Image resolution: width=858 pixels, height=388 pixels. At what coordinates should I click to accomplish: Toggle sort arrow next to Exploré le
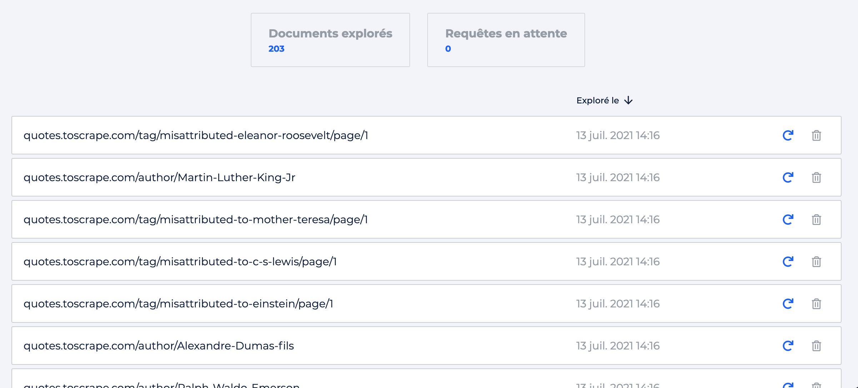click(x=628, y=101)
